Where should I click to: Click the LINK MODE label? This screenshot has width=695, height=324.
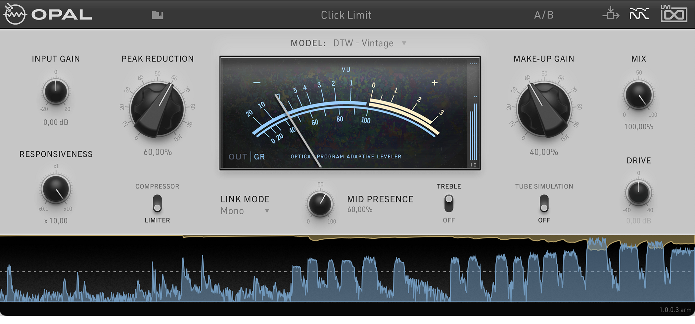245,199
